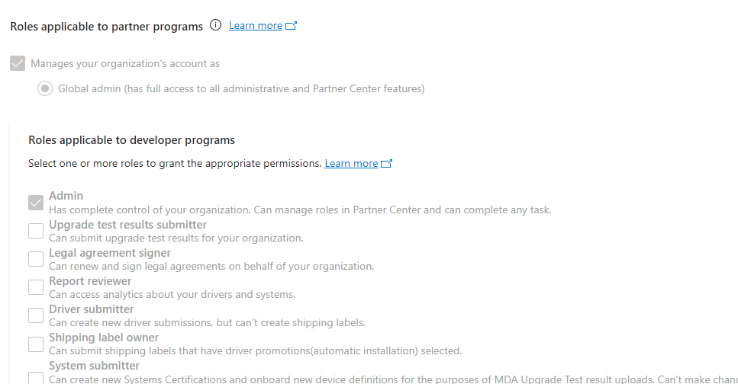
Task: Click external link icon after partner Learn more
Action: 292,26
